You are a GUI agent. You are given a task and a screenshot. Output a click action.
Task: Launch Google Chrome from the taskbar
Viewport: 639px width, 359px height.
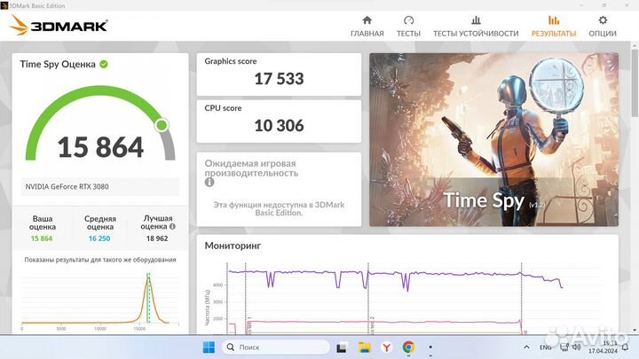click(408, 347)
